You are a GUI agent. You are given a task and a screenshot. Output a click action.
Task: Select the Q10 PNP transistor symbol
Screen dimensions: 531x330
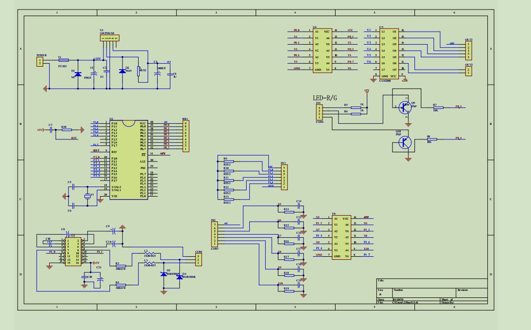click(405, 142)
